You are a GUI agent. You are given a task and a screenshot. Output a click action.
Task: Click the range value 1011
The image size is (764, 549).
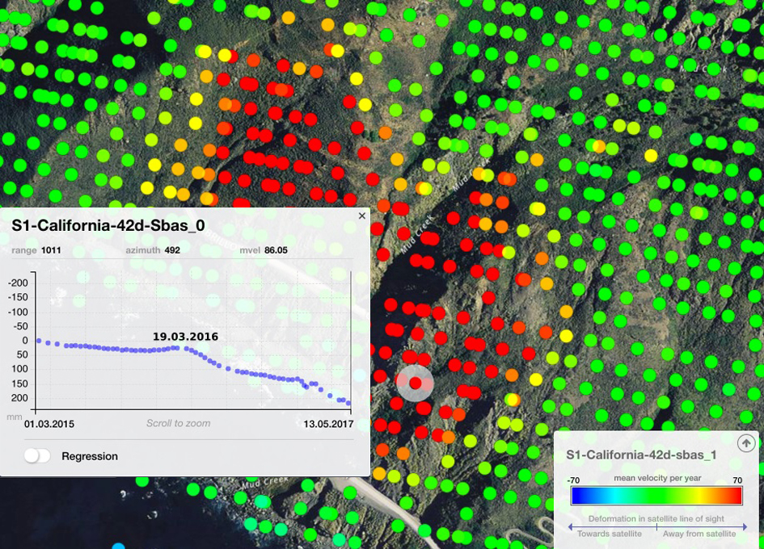pyautogui.click(x=51, y=250)
